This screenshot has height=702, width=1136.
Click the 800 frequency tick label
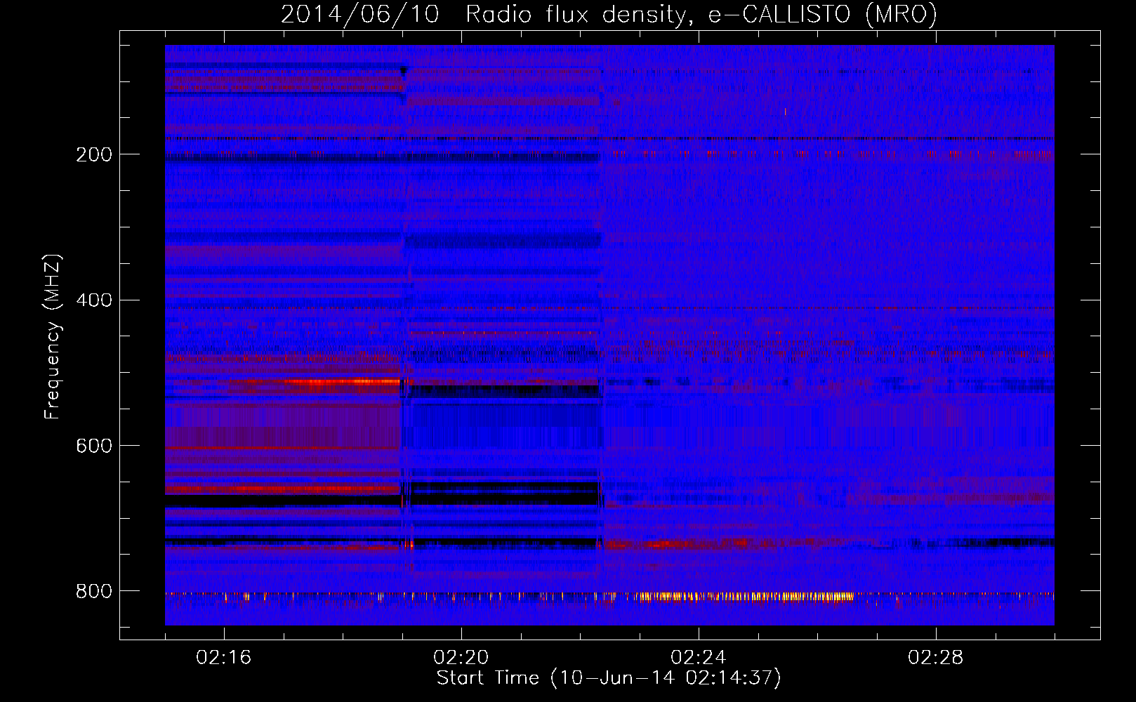(x=94, y=591)
